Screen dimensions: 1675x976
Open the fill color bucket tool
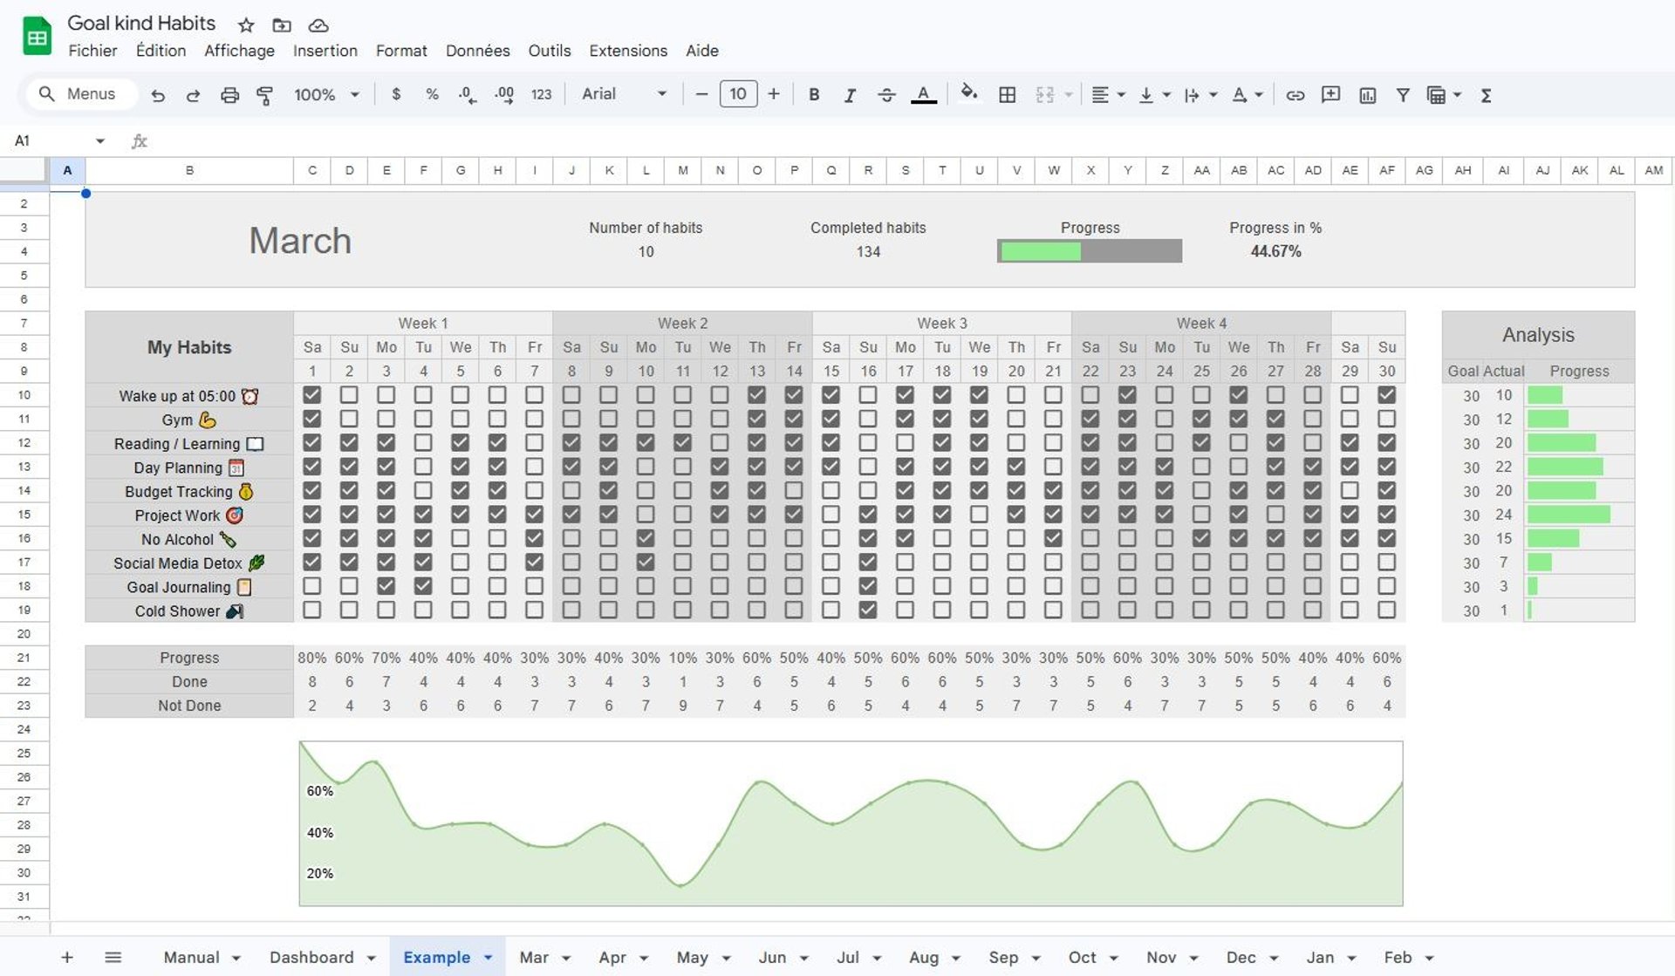click(x=968, y=93)
